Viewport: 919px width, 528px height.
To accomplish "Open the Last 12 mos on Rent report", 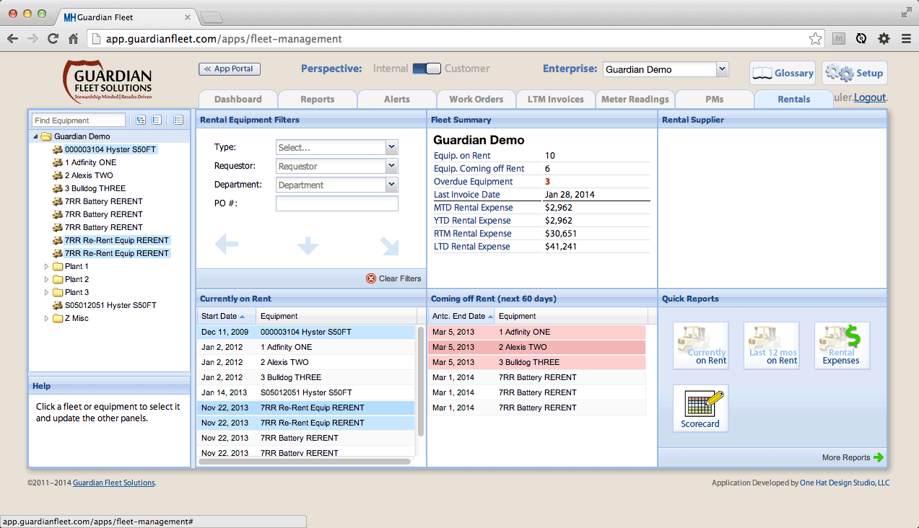I will [772, 346].
